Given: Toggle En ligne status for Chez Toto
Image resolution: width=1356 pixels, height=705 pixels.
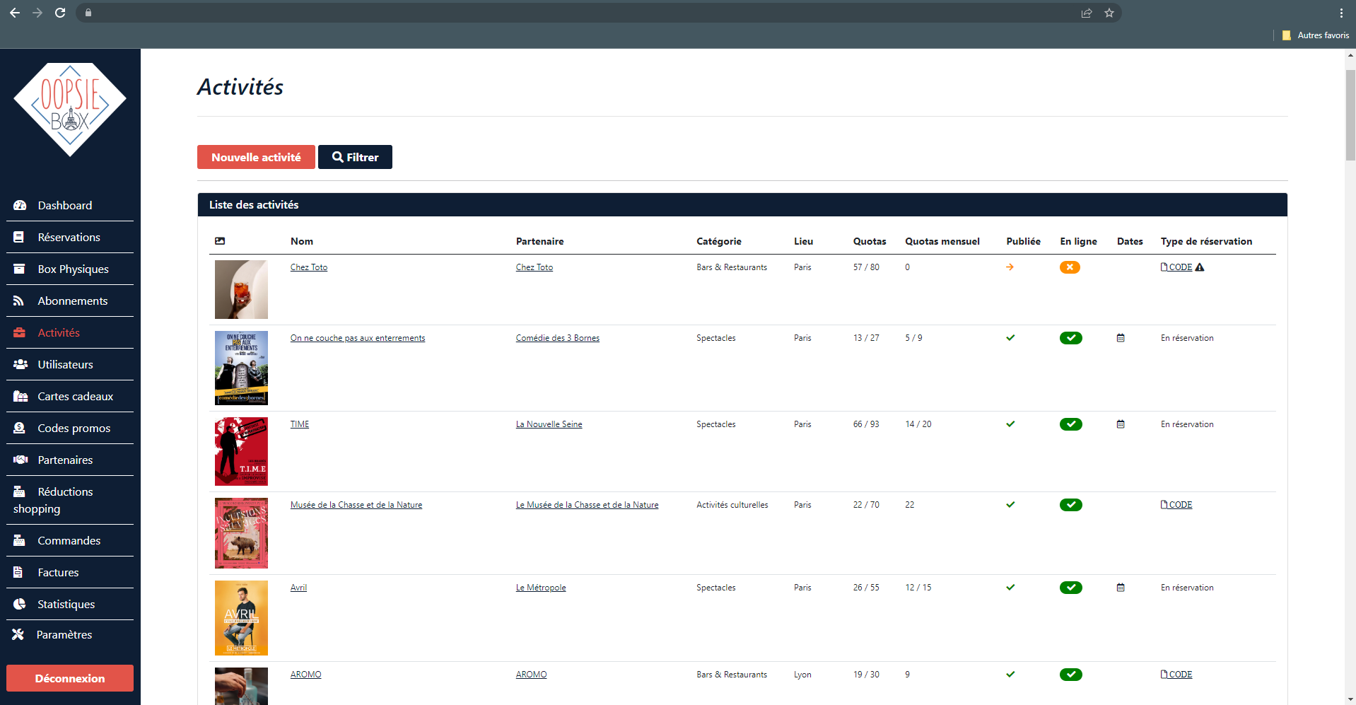Looking at the screenshot, I should click(x=1070, y=267).
